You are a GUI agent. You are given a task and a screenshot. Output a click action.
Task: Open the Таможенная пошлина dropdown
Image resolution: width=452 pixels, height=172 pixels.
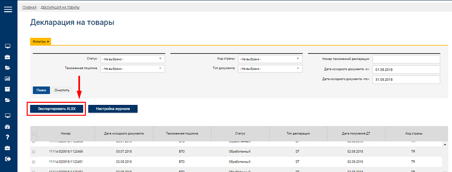click(132, 69)
